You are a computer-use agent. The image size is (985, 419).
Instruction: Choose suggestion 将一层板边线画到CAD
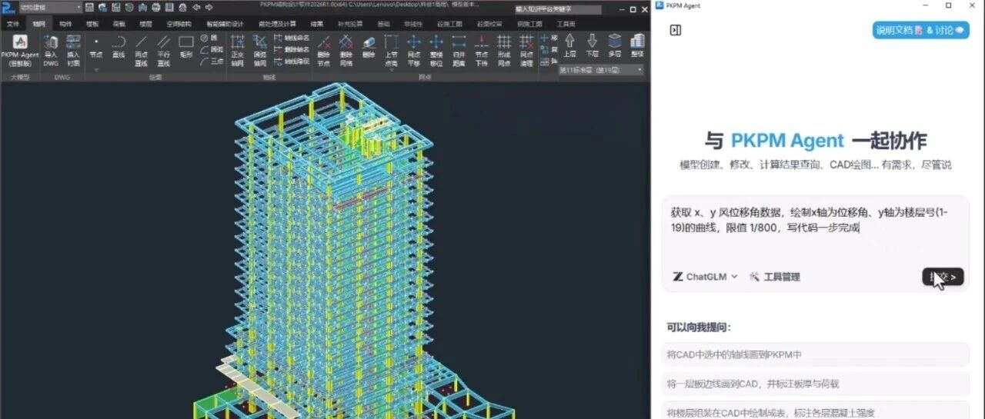[x=815, y=384]
